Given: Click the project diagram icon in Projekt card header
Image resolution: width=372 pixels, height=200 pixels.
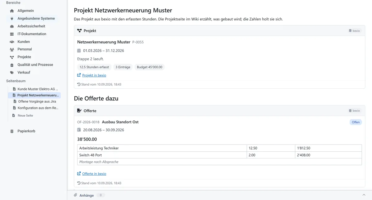Looking at the screenshot, I should point(79,31).
